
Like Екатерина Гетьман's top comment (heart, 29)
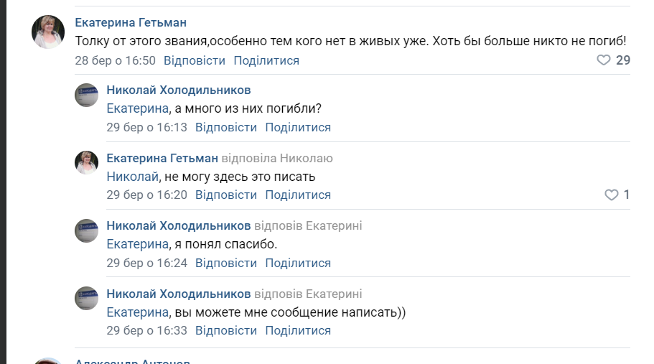(604, 60)
